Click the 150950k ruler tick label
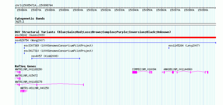Screen dimensions: 223x105 pyautogui.click(x=148, y=10)
